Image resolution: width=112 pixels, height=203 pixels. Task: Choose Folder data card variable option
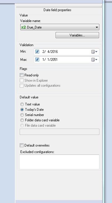[x=22, y=120]
